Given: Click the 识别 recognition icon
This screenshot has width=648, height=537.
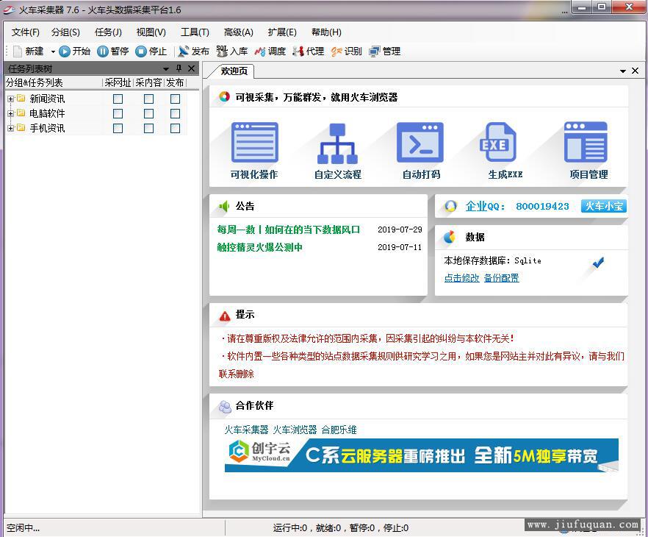Looking at the screenshot, I should click(x=336, y=51).
